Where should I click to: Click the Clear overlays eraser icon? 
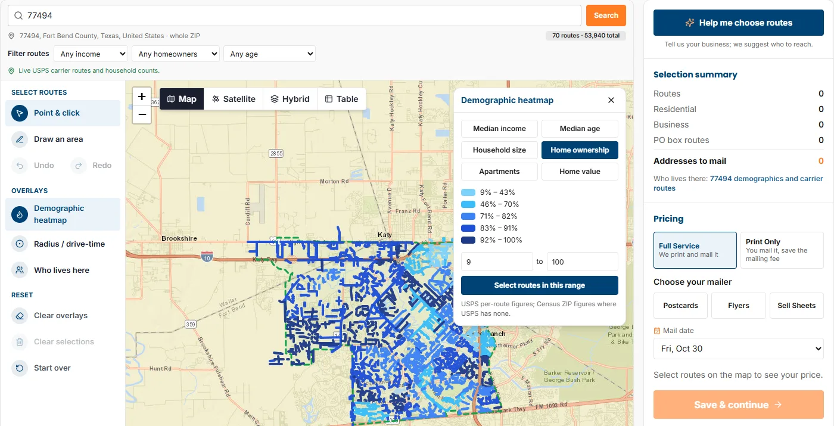point(20,316)
